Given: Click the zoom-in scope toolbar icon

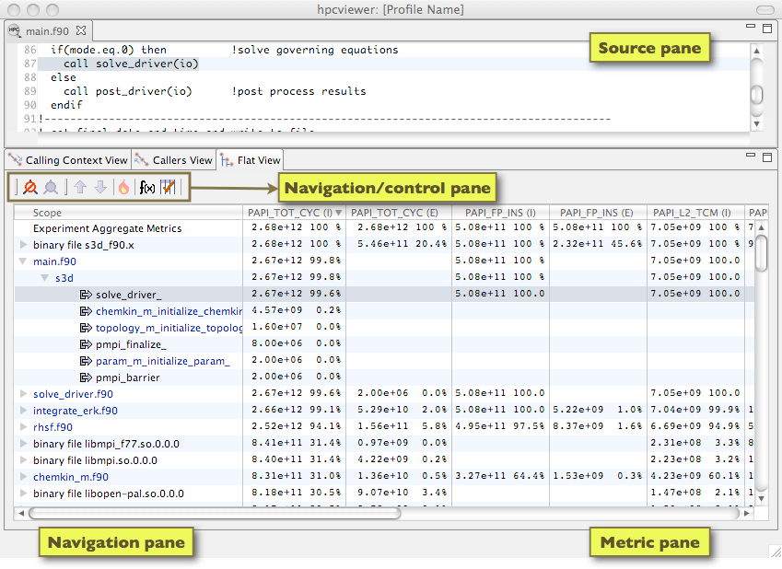Looking at the screenshot, I should click(30, 188).
